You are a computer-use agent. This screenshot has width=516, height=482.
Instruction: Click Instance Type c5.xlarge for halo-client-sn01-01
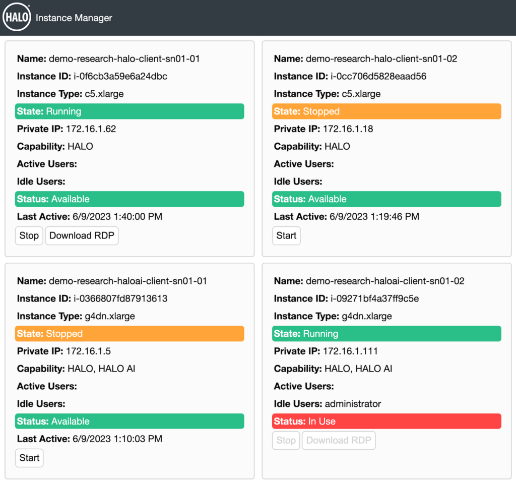pyautogui.click(x=71, y=94)
